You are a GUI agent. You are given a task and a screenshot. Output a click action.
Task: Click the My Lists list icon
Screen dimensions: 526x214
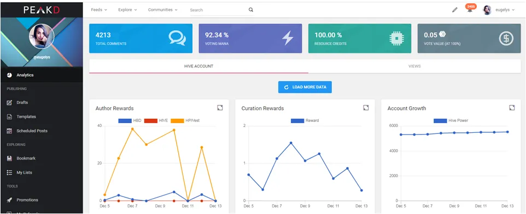(x=9, y=173)
